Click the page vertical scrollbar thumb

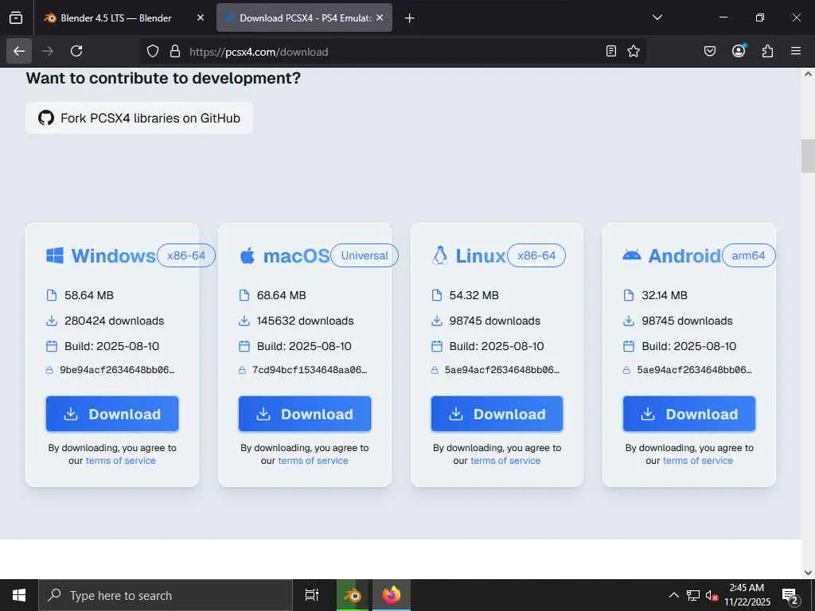[808, 156]
